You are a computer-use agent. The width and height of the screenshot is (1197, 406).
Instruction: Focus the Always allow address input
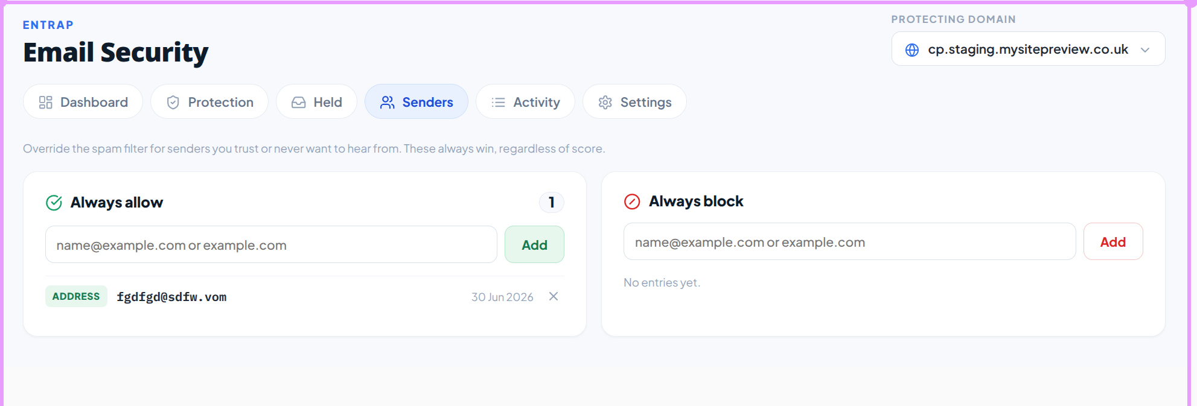tap(271, 244)
